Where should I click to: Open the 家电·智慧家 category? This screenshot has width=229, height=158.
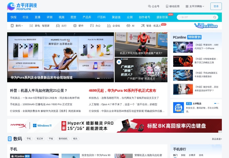[40, 26]
